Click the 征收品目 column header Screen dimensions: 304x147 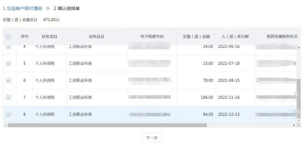coord(96,37)
